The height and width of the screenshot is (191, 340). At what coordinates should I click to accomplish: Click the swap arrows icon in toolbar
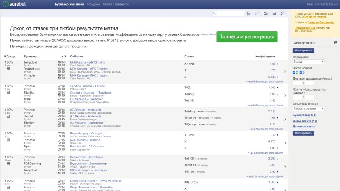(257, 14)
